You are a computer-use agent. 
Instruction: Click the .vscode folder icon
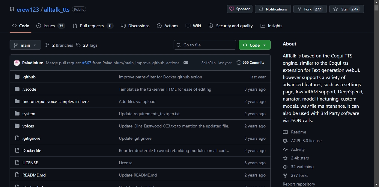tap(17, 89)
